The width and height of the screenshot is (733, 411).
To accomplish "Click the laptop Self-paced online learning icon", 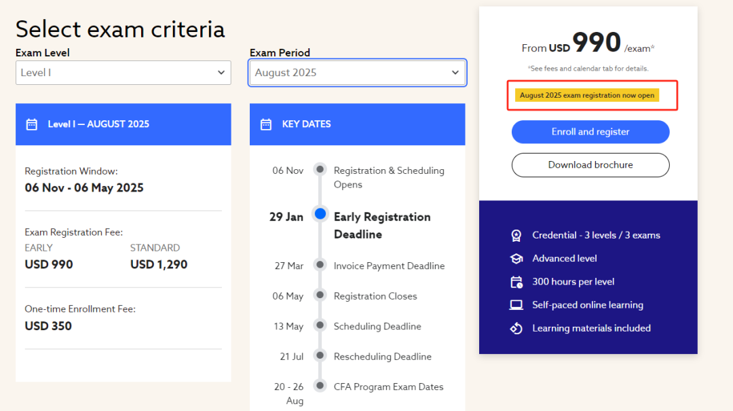I will pyautogui.click(x=516, y=305).
